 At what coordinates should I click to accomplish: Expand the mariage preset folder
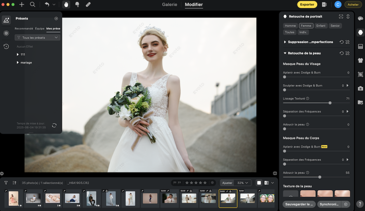coord(18,63)
